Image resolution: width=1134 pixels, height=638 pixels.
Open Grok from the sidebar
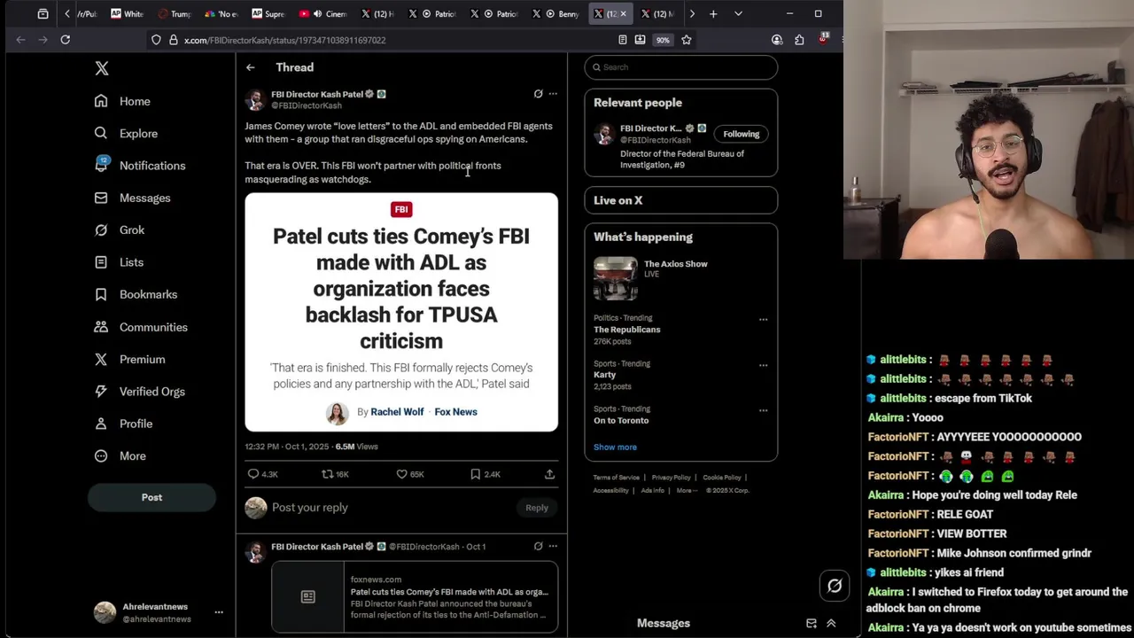click(x=120, y=230)
